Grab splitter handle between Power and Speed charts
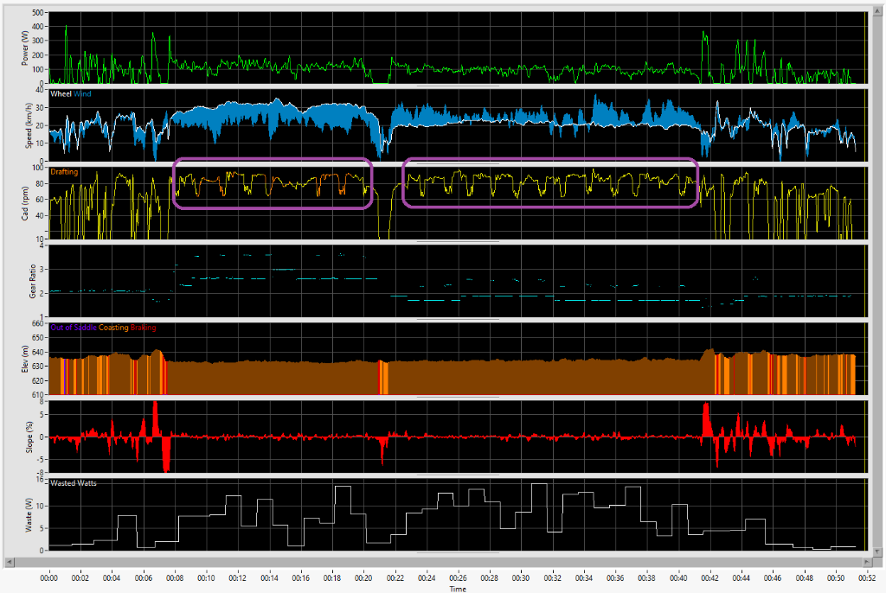The width and height of the screenshot is (886, 593). coord(458,86)
